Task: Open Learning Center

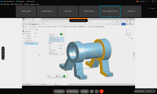Action: (x=116, y=24)
